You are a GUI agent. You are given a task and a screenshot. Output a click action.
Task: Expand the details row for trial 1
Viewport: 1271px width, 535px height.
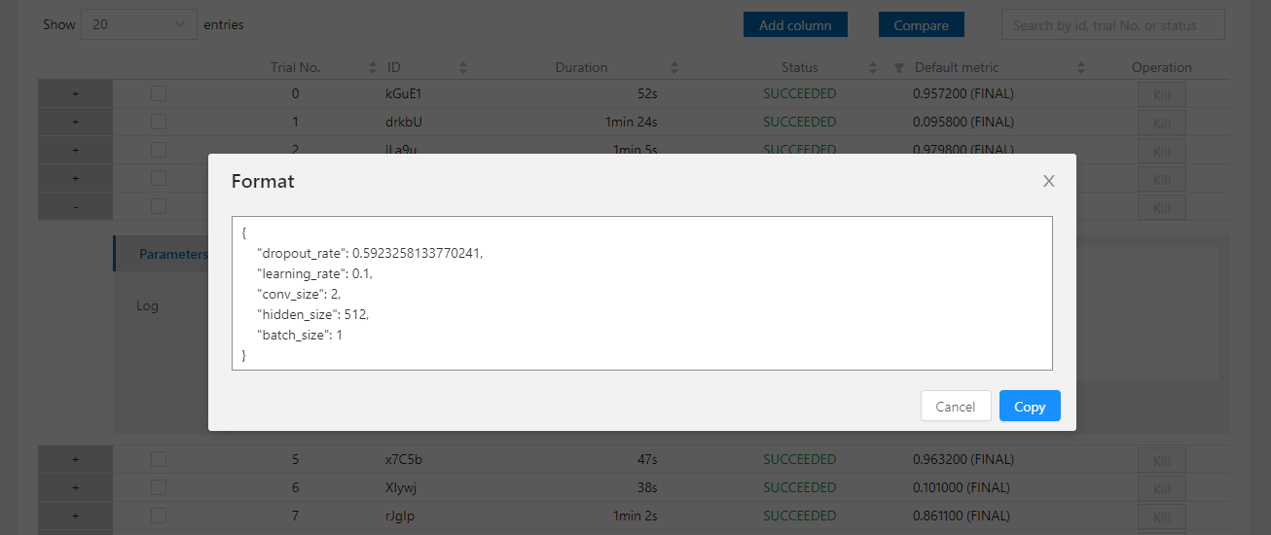coord(75,122)
